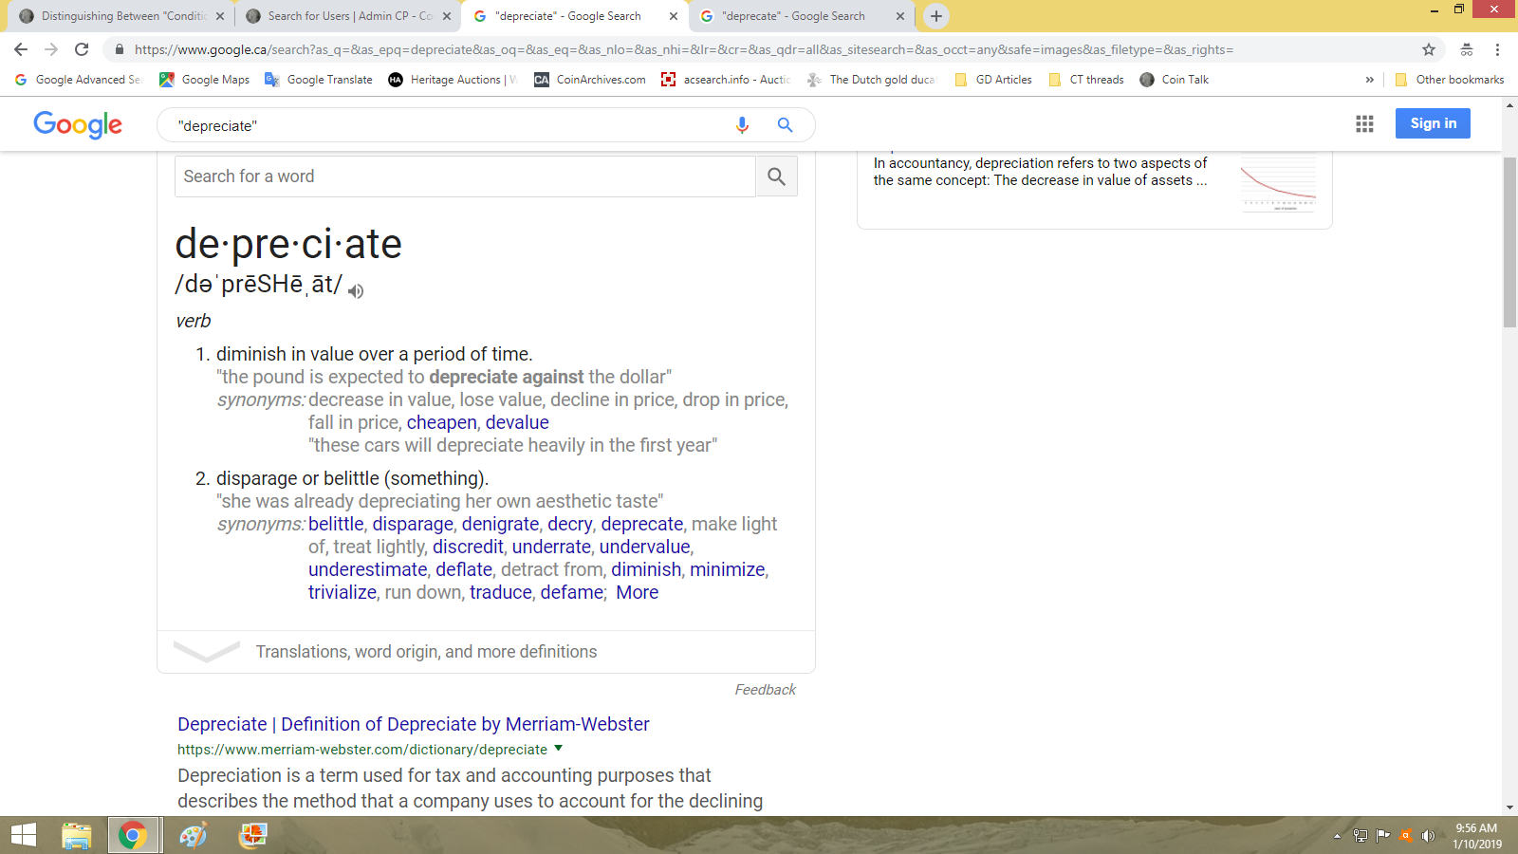Screen dimensions: 1518x854
Task: Open Chrome's three-dot menu
Action: [1497, 49]
